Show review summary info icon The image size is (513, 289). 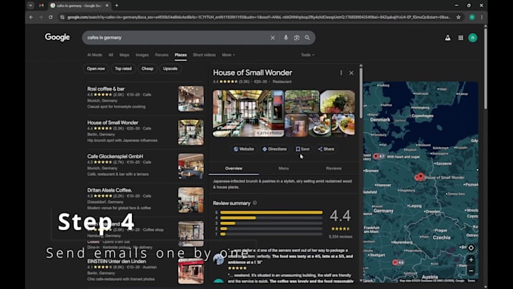[254, 203]
